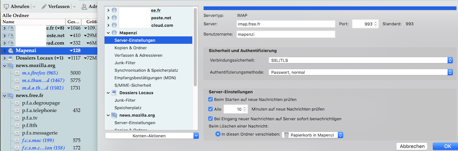Click the Verfassen pencil icon
The height and width of the screenshot is (151, 458).
(x=44, y=7)
